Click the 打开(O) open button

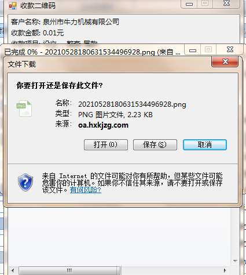coord(106,144)
